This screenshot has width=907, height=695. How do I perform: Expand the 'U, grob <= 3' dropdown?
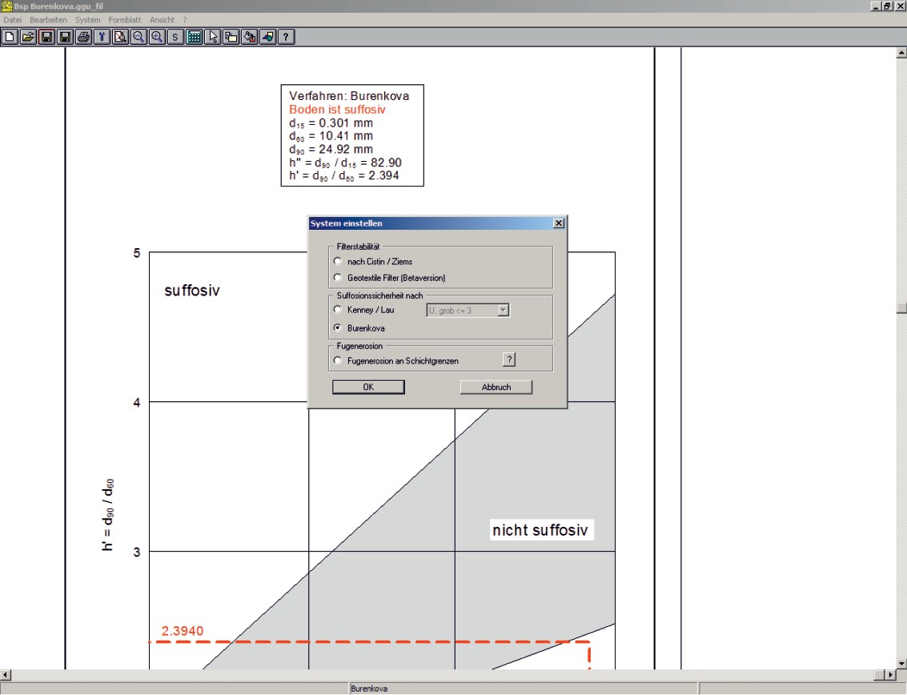click(x=504, y=310)
